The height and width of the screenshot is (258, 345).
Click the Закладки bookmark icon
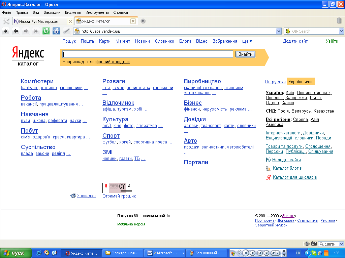point(73,196)
